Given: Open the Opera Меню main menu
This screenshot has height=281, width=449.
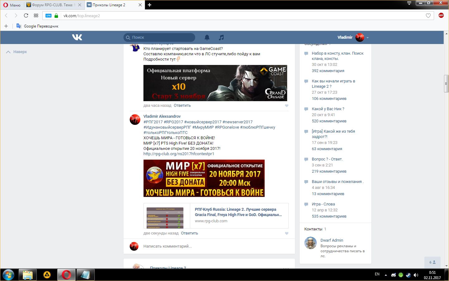Looking at the screenshot, I should pyautogui.click(x=12, y=5).
